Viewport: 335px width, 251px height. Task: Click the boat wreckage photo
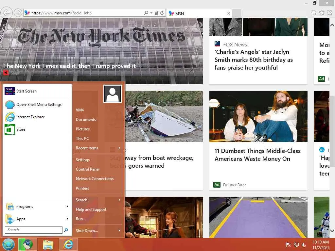point(164,117)
